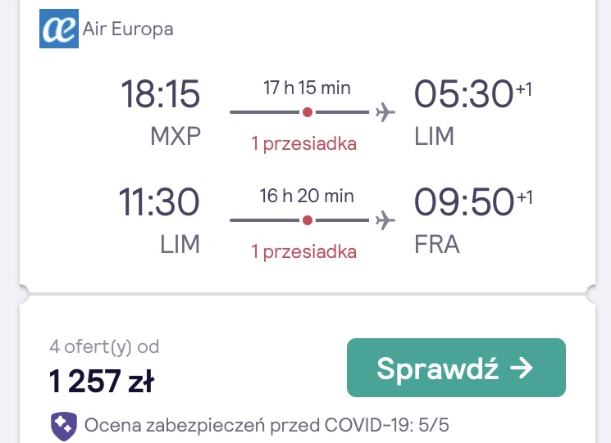Click outbound '1 przesiadka' stopover label
This screenshot has width=611, height=443.
(304, 144)
